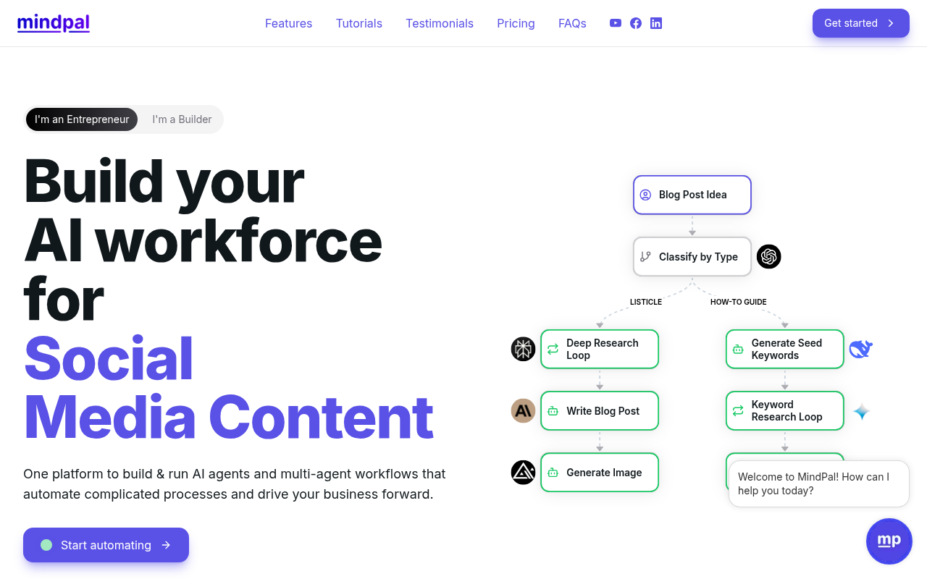
Task: Click the loop icon inside Deep Research Loop
Action: [x=553, y=349]
